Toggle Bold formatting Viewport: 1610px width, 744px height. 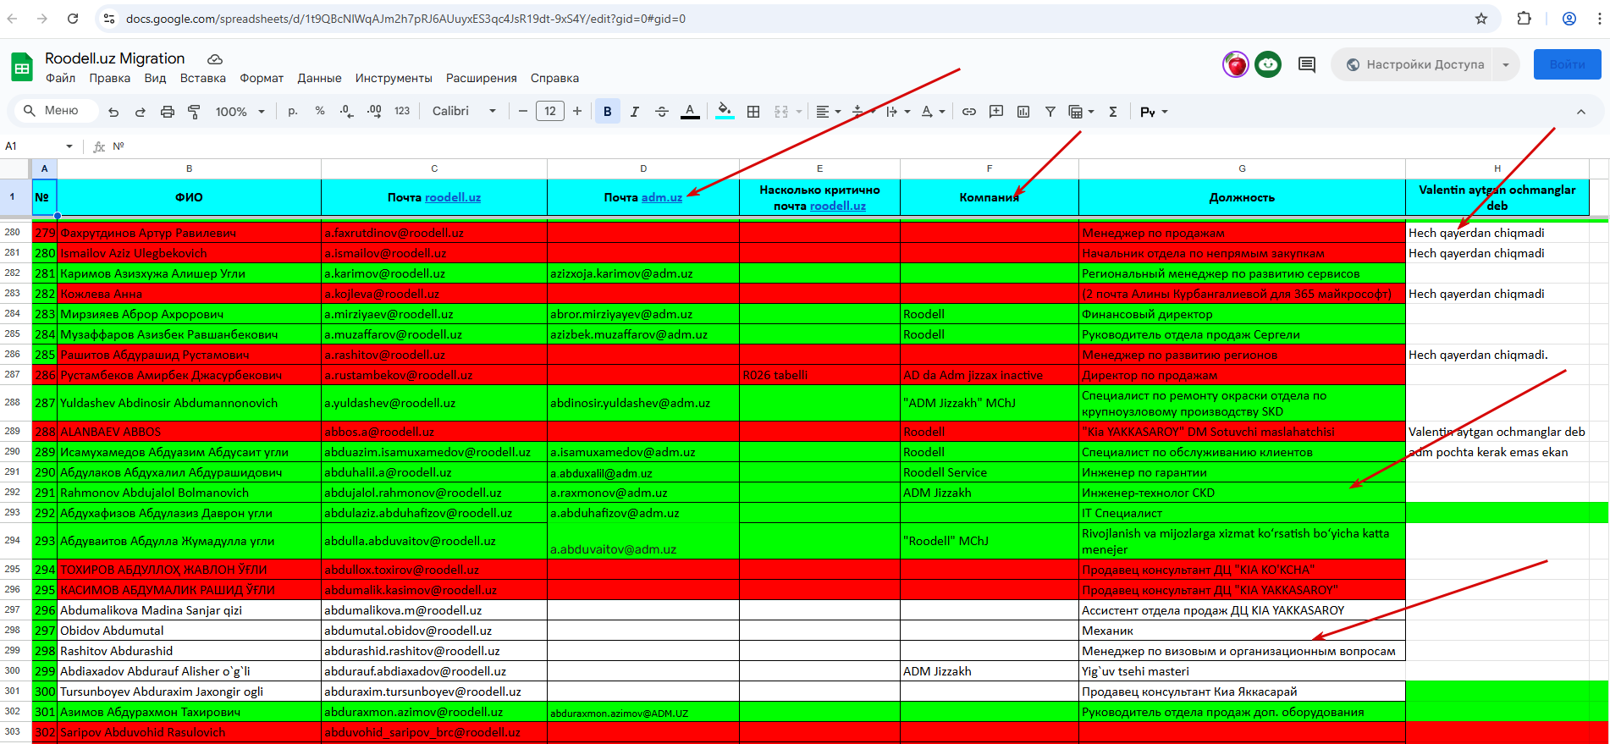tap(607, 112)
